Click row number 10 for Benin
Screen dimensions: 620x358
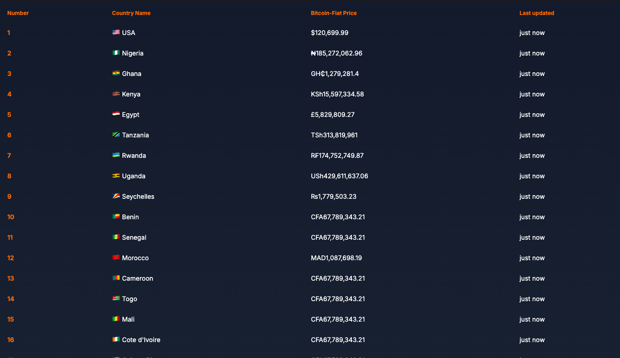pos(11,217)
